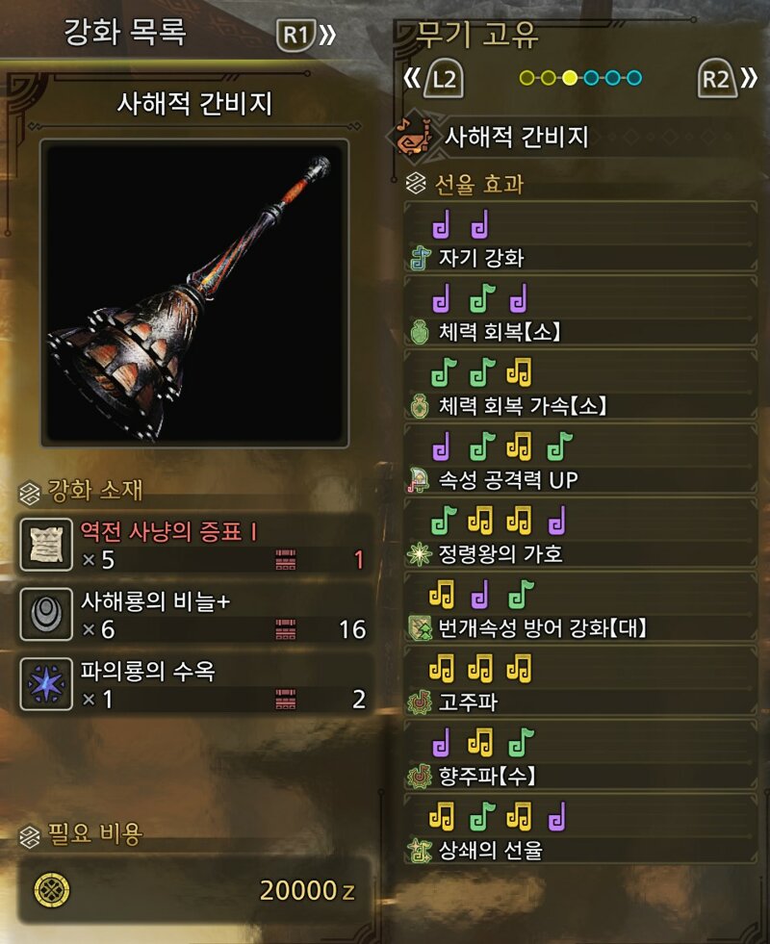Select the first page indicator dot

click(x=526, y=78)
